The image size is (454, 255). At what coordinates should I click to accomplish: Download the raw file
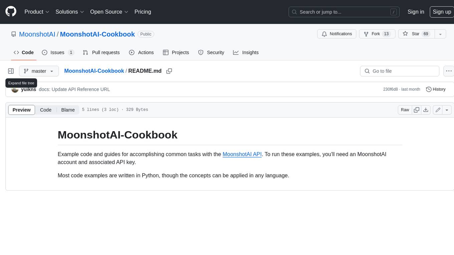pyautogui.click(x=426, y=110)
